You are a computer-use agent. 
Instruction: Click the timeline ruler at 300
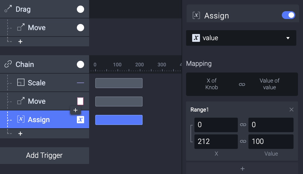click(x=162, y=64)
